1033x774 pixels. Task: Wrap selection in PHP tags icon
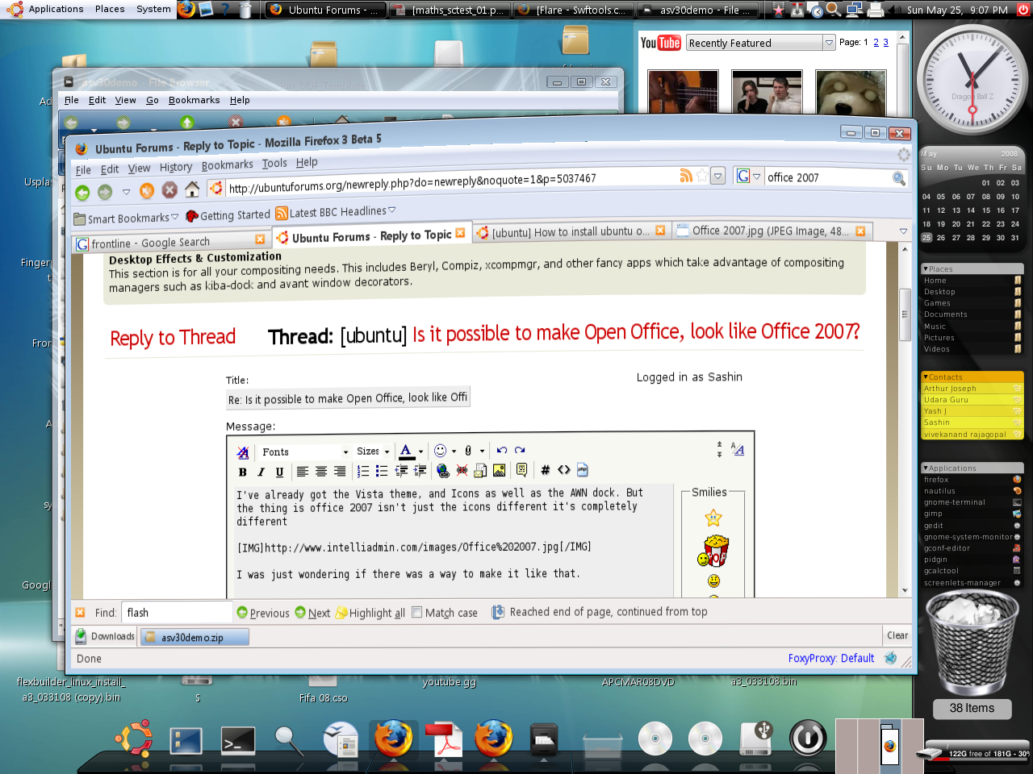pyautogui.click(x=583, y=469)
